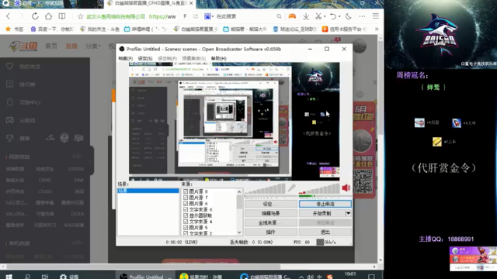497x279 pixels.
Task: Expand the scissors tool dropdown arrow
Action: [x=325, y=16]
